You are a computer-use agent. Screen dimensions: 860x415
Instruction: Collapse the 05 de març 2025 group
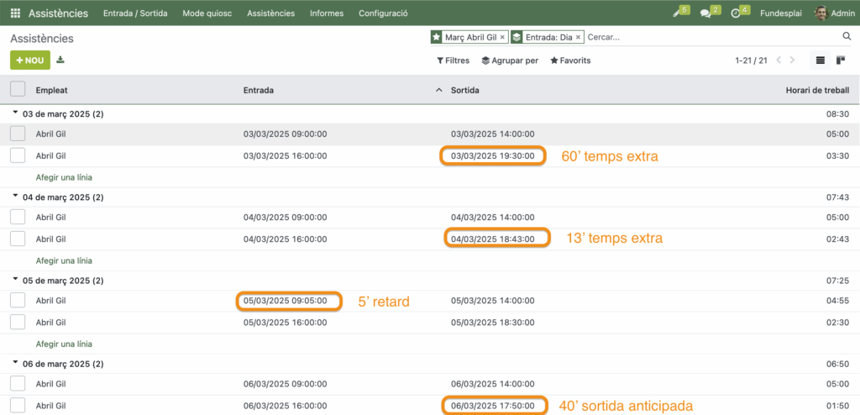pyautogui.click(x=15, y=280)
